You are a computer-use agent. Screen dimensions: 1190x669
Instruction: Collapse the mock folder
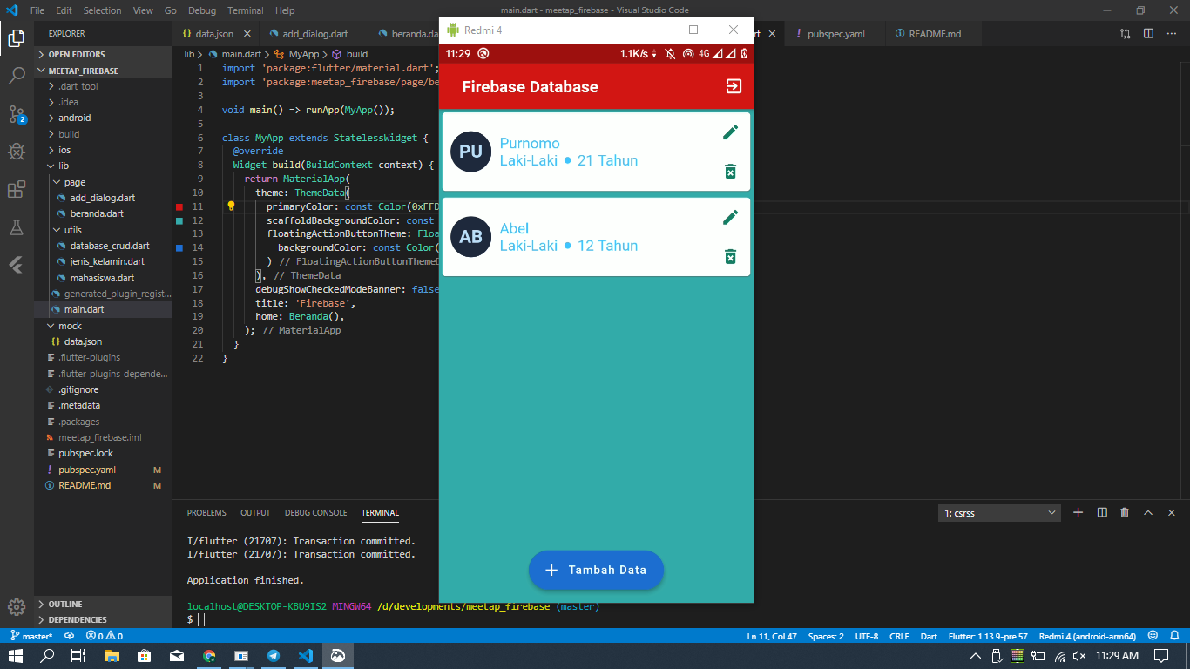click(x=103, y=326)
